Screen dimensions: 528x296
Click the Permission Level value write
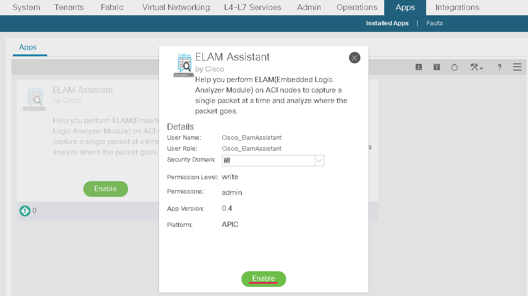[x=230, y=177]
